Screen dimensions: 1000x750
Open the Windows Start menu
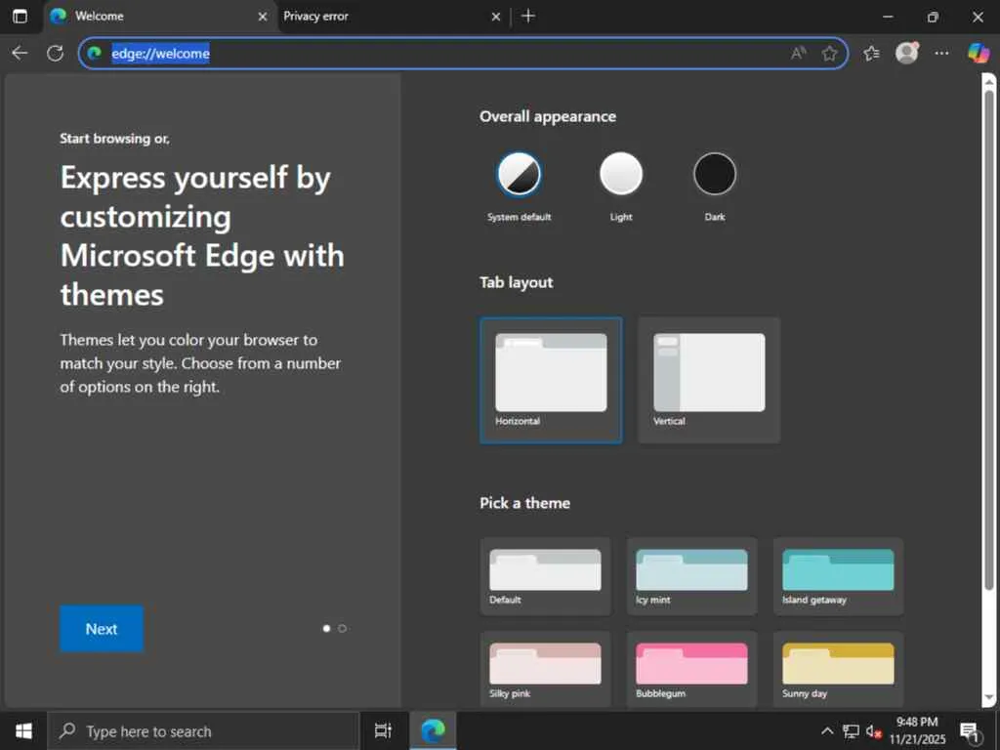(23, 730)
